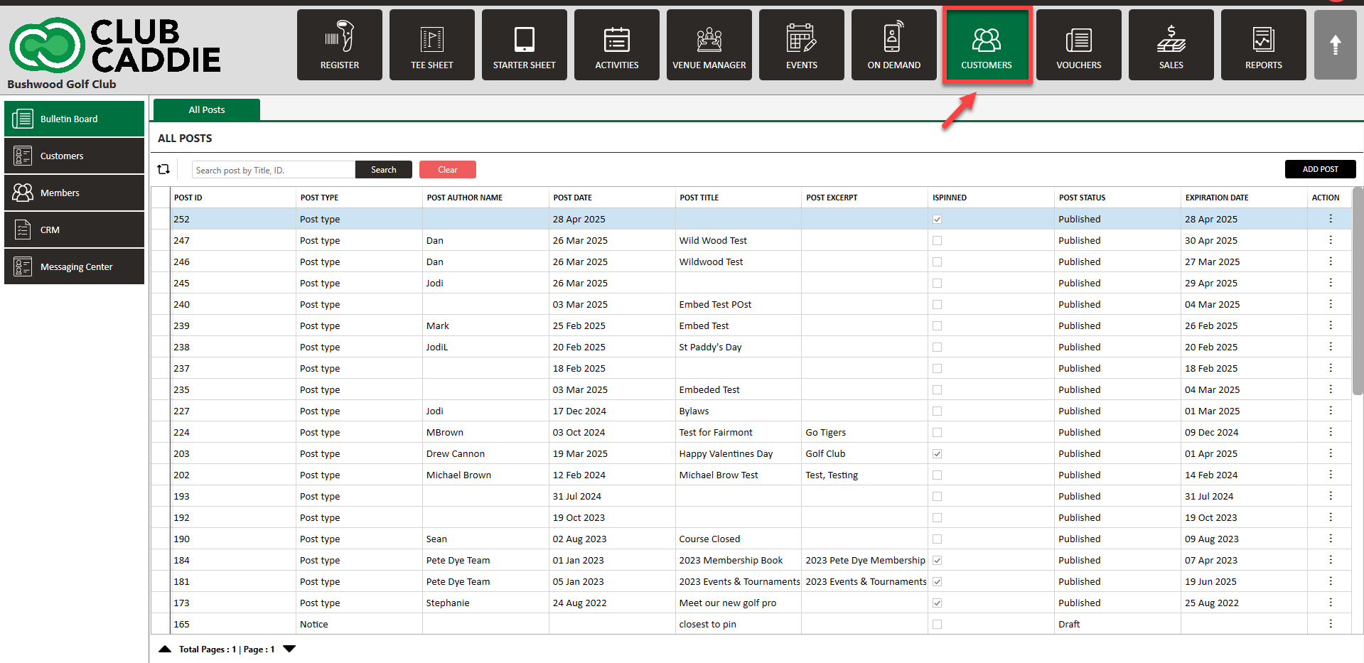Toggle IsPinned checkbox for post 203
The width and height of the screenshot is (1364, 663).
(938, 454)
